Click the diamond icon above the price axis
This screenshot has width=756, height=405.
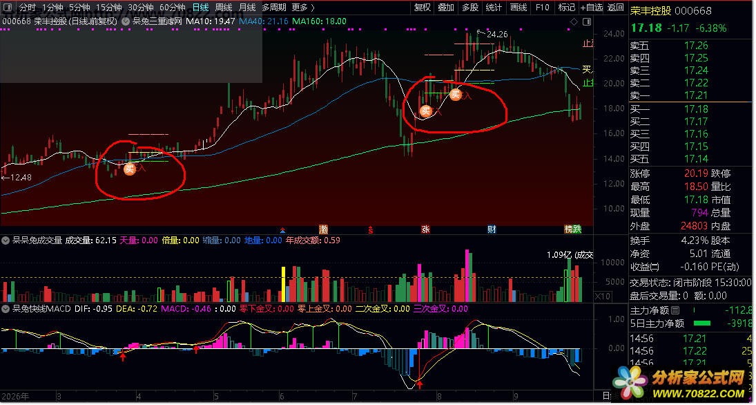click(574, 21)
